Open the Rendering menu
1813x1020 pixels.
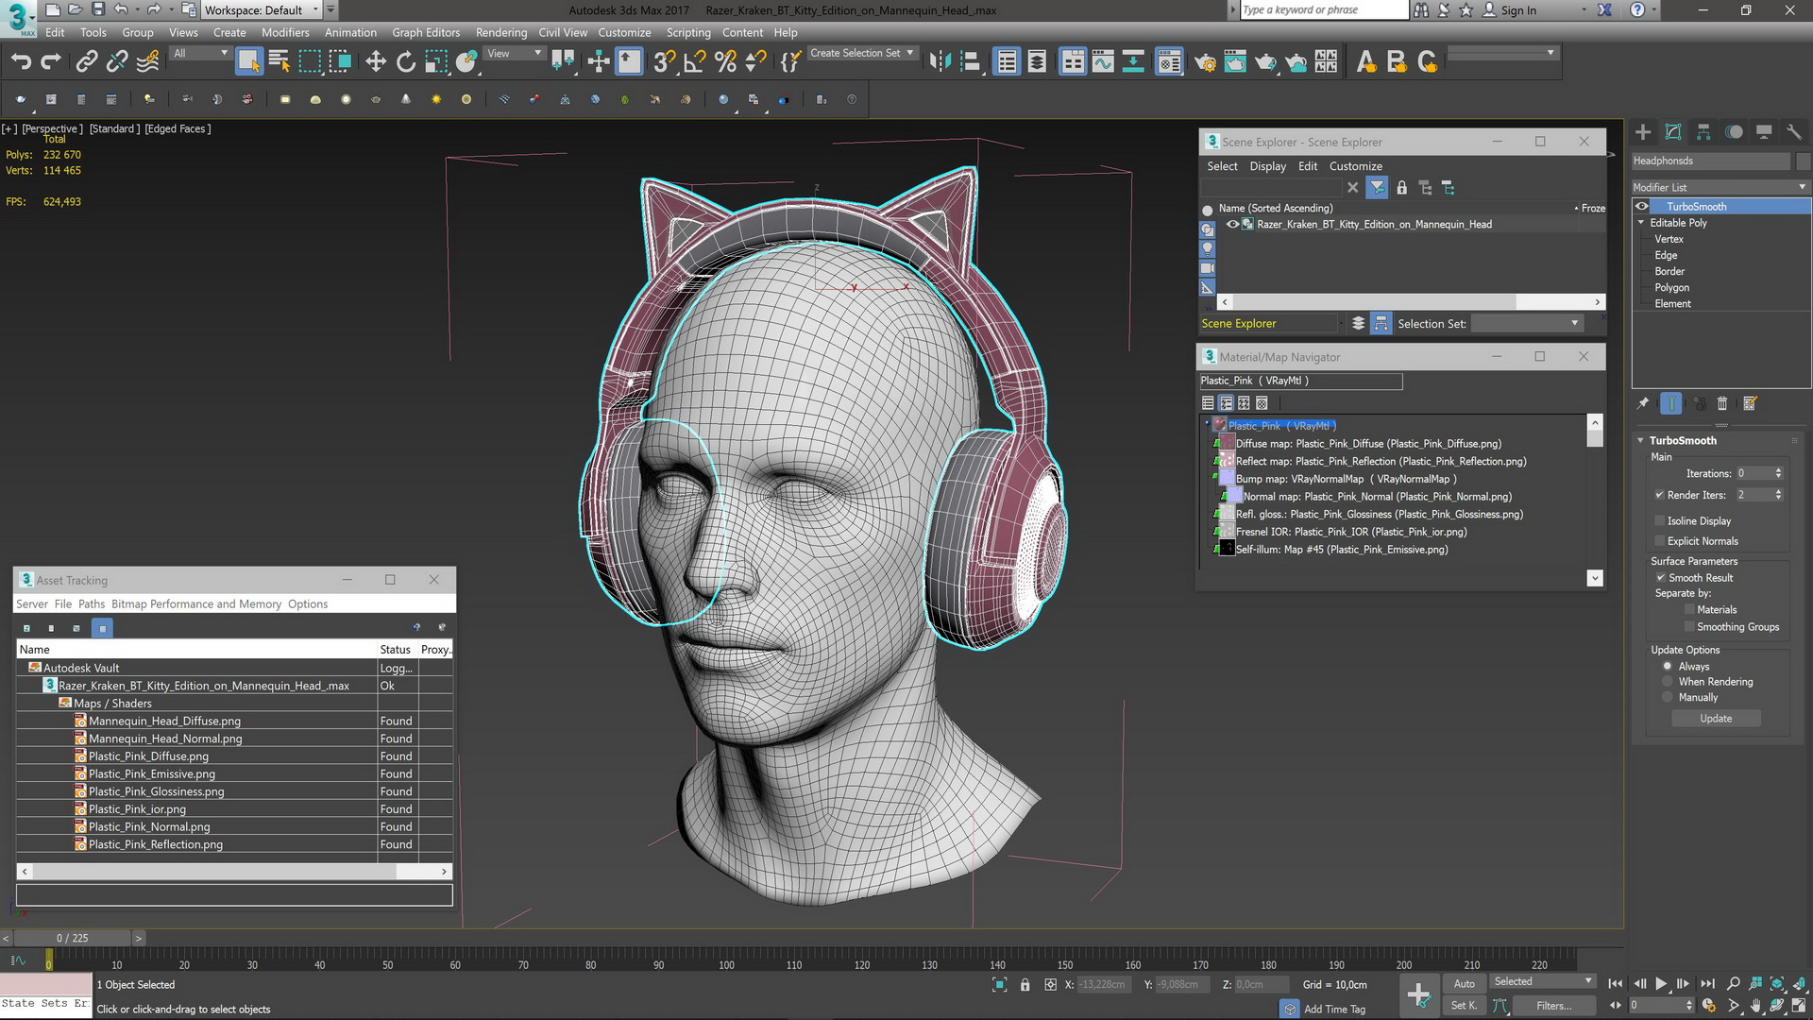(x=501, y=32)
